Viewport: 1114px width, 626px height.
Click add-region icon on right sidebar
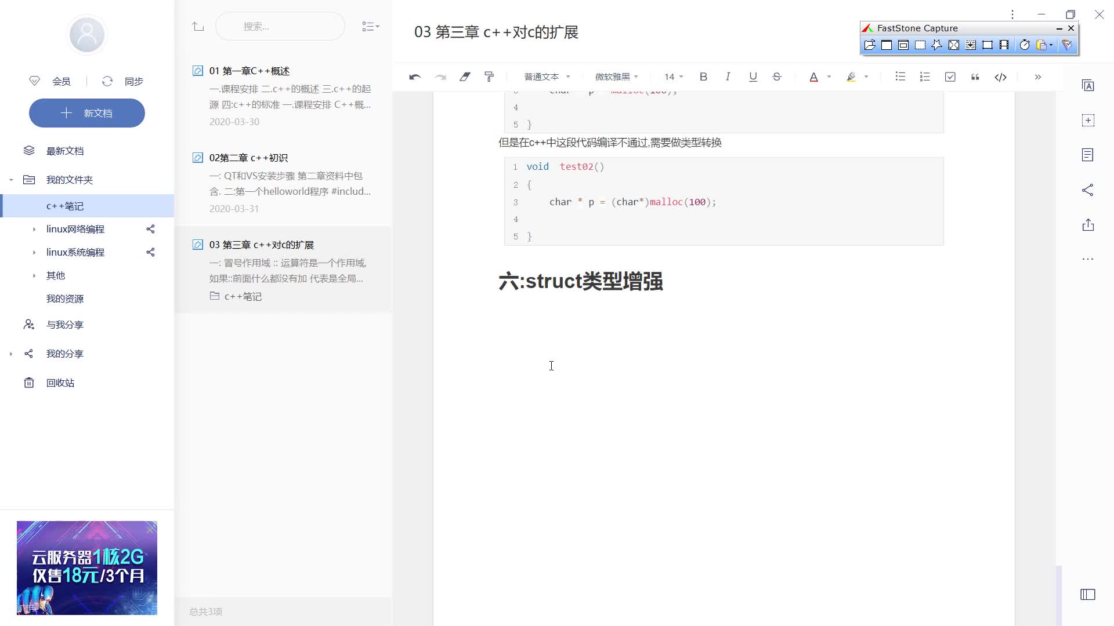coord(1088,120)
